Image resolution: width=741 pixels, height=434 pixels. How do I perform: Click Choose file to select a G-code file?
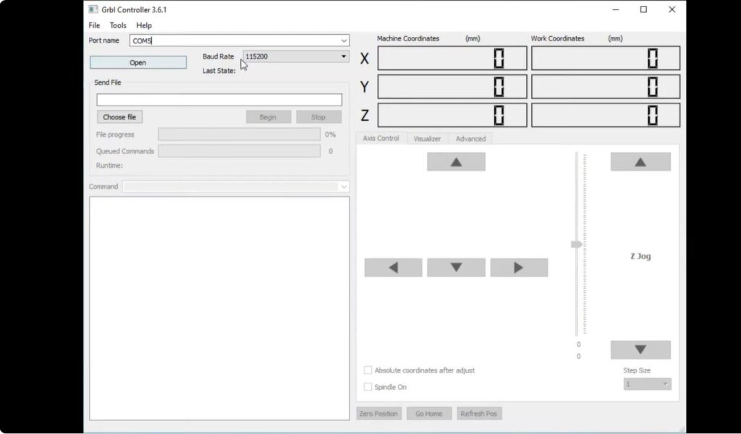[119, 116]
